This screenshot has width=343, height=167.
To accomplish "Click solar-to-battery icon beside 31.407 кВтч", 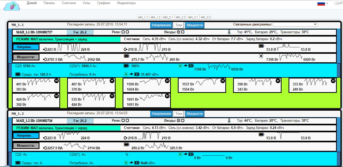I will tap(132, 74).
